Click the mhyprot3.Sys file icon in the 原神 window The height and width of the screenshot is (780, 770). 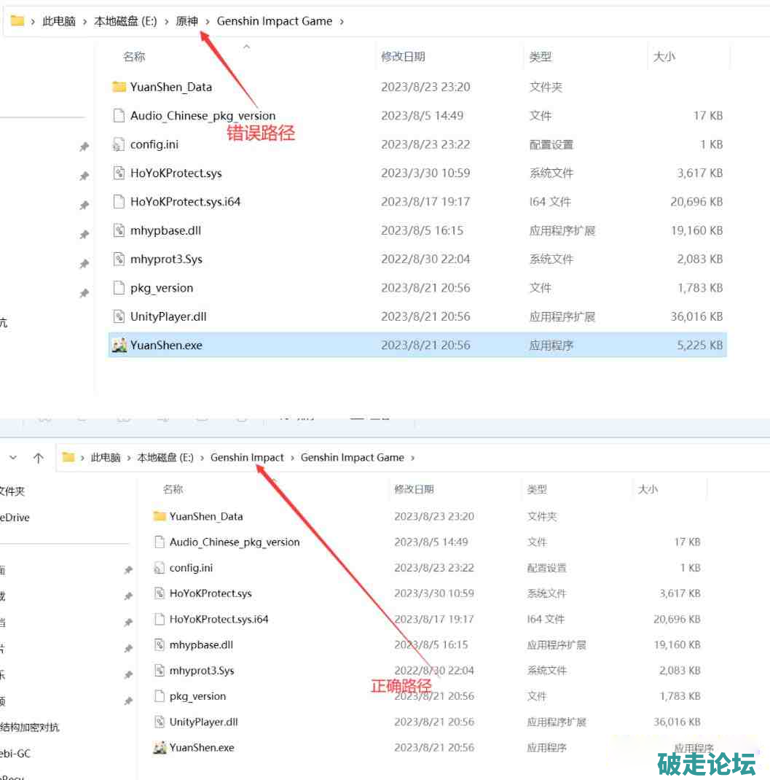tap(119, 259)
